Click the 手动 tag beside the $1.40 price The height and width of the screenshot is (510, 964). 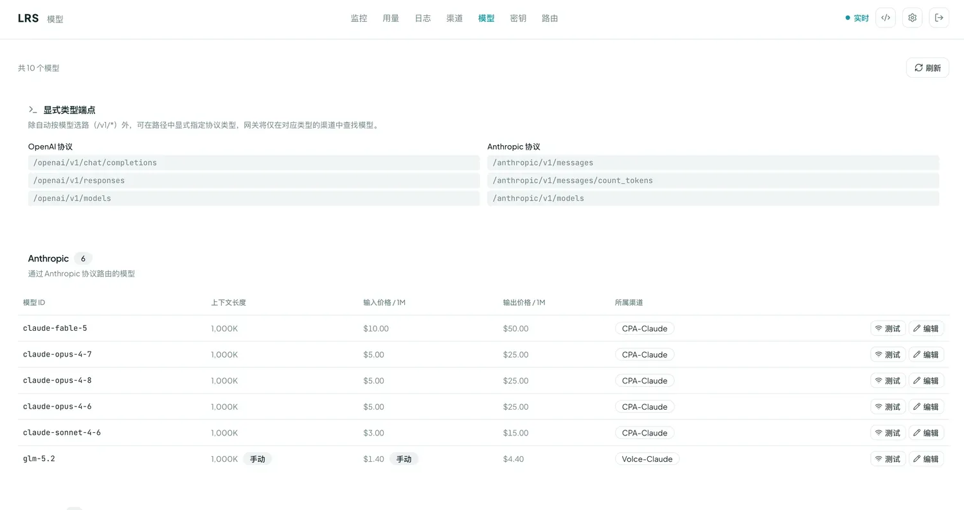tap(404, 459)
